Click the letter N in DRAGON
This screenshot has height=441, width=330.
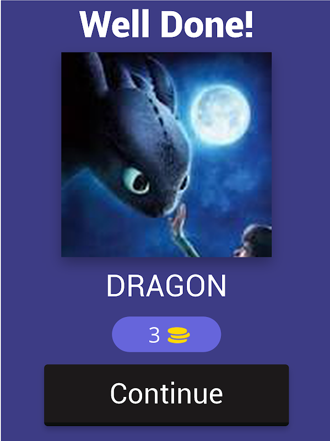click(217, 286)
